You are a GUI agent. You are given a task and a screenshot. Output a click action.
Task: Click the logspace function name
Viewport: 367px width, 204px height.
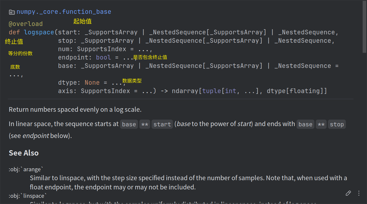click(39, 32)
